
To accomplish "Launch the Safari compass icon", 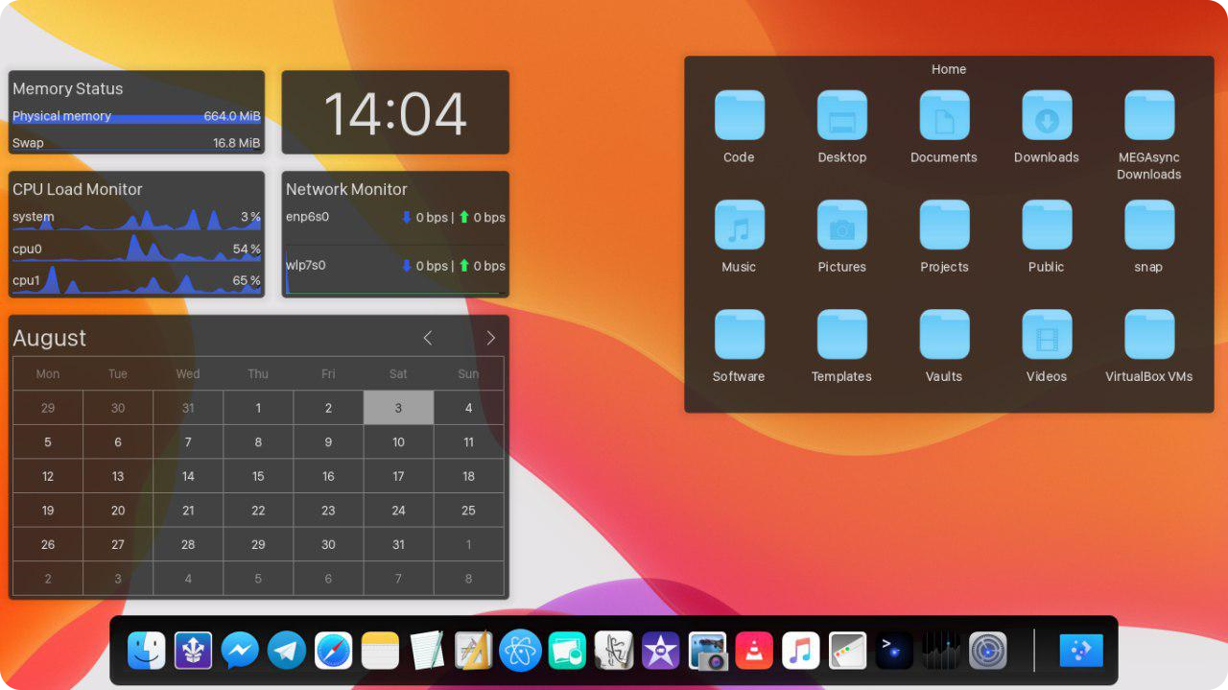I will tap(334, 651).
